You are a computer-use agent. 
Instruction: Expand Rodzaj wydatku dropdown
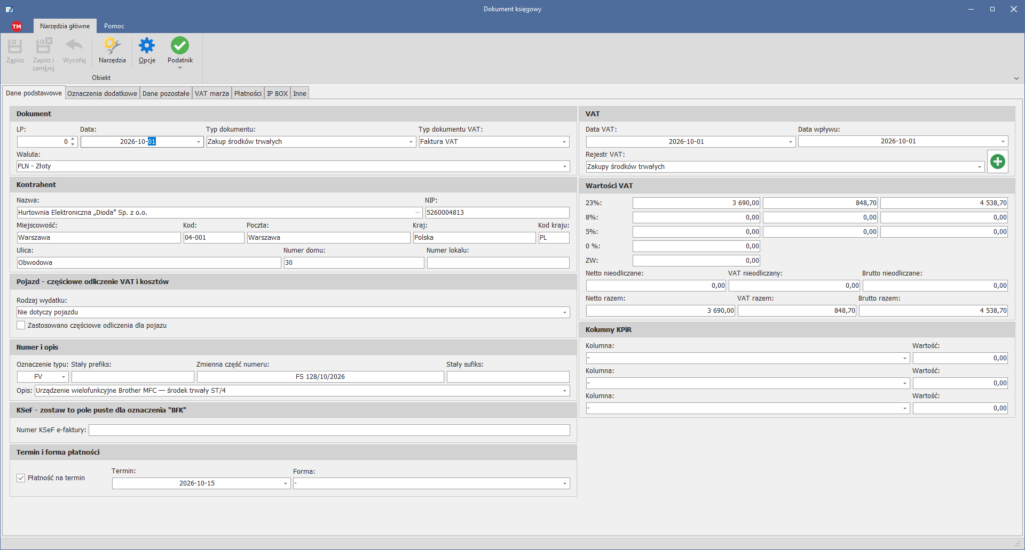click(565, 313)
